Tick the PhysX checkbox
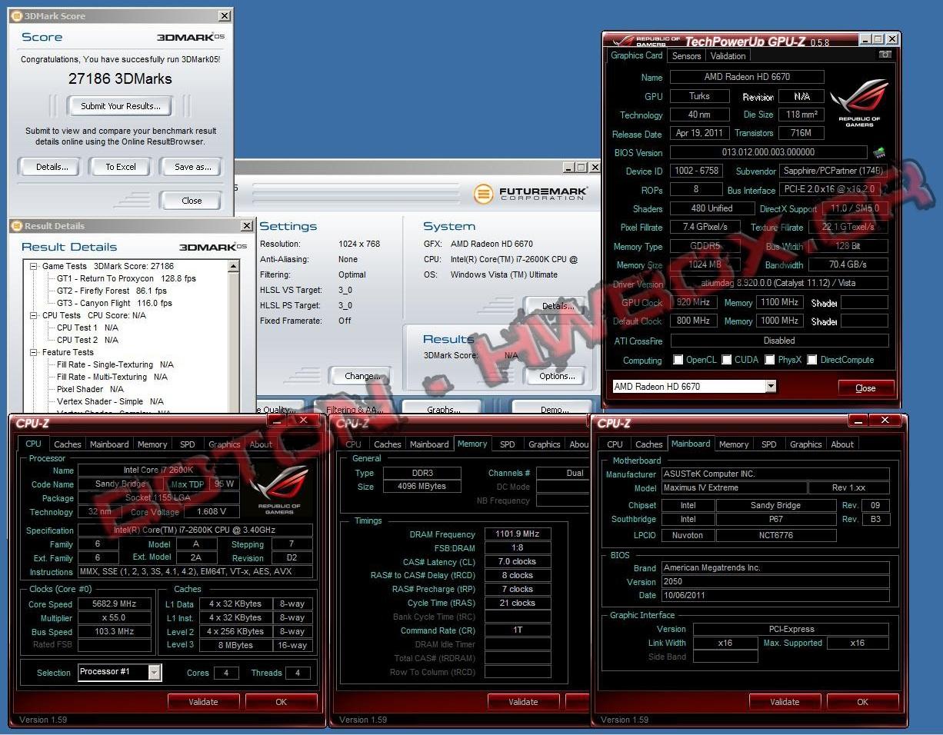Image resolution: width=943 pixels, height=735 pixels. pyautogui.click(x=769, y=360)
